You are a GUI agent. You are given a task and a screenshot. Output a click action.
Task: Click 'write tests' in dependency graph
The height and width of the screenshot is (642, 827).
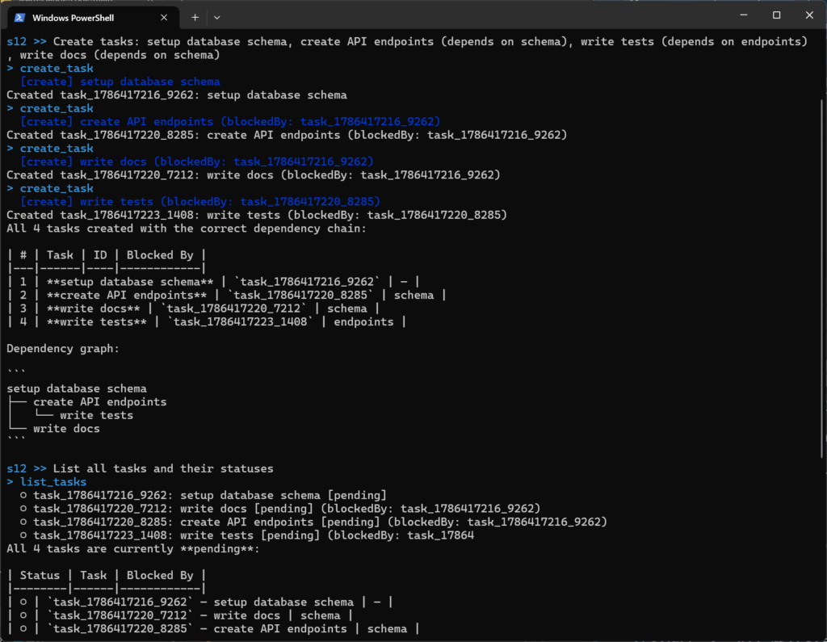(x=97, y=415)
